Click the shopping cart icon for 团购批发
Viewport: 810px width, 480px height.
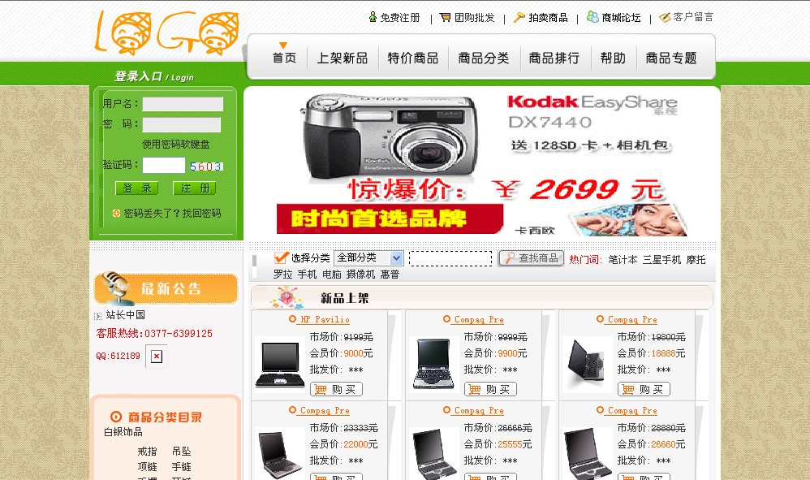pos(445,18)
